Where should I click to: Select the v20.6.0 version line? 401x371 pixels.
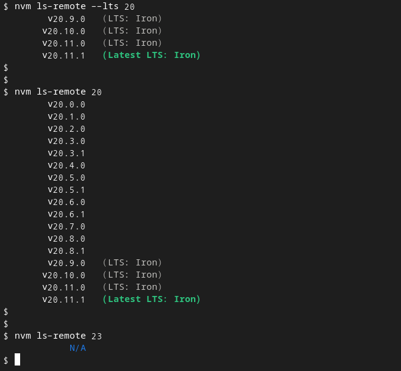(x=67, y=202)
